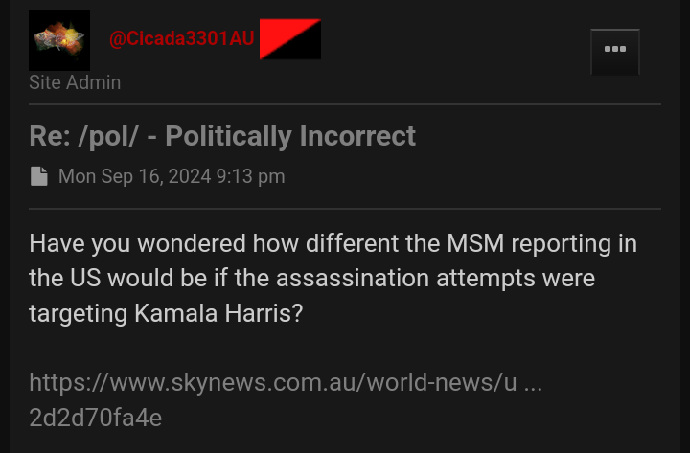Click the /pol/ portion of the title
Image resolution: width=690 pixels, height=453 pixels.
pos(107,135)
